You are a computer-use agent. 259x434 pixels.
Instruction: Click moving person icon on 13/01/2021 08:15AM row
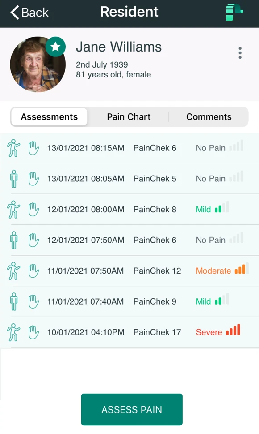point(13,148)
